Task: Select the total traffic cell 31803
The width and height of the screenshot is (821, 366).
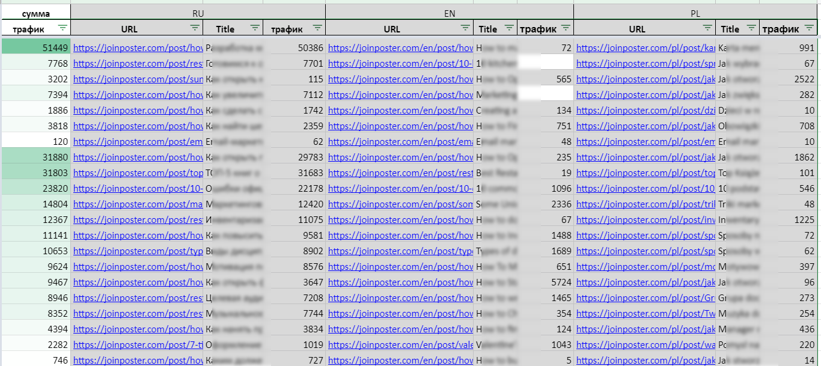Action: point(35,172)
